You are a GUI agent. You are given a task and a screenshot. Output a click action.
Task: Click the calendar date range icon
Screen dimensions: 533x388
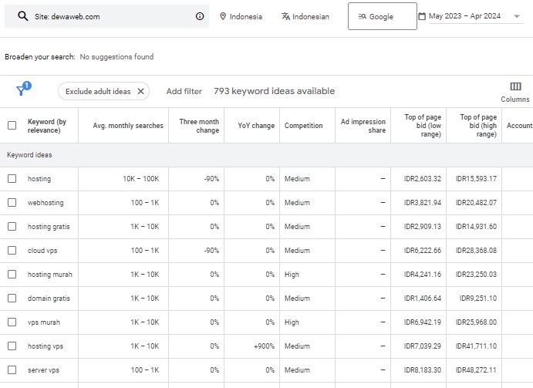422,16
